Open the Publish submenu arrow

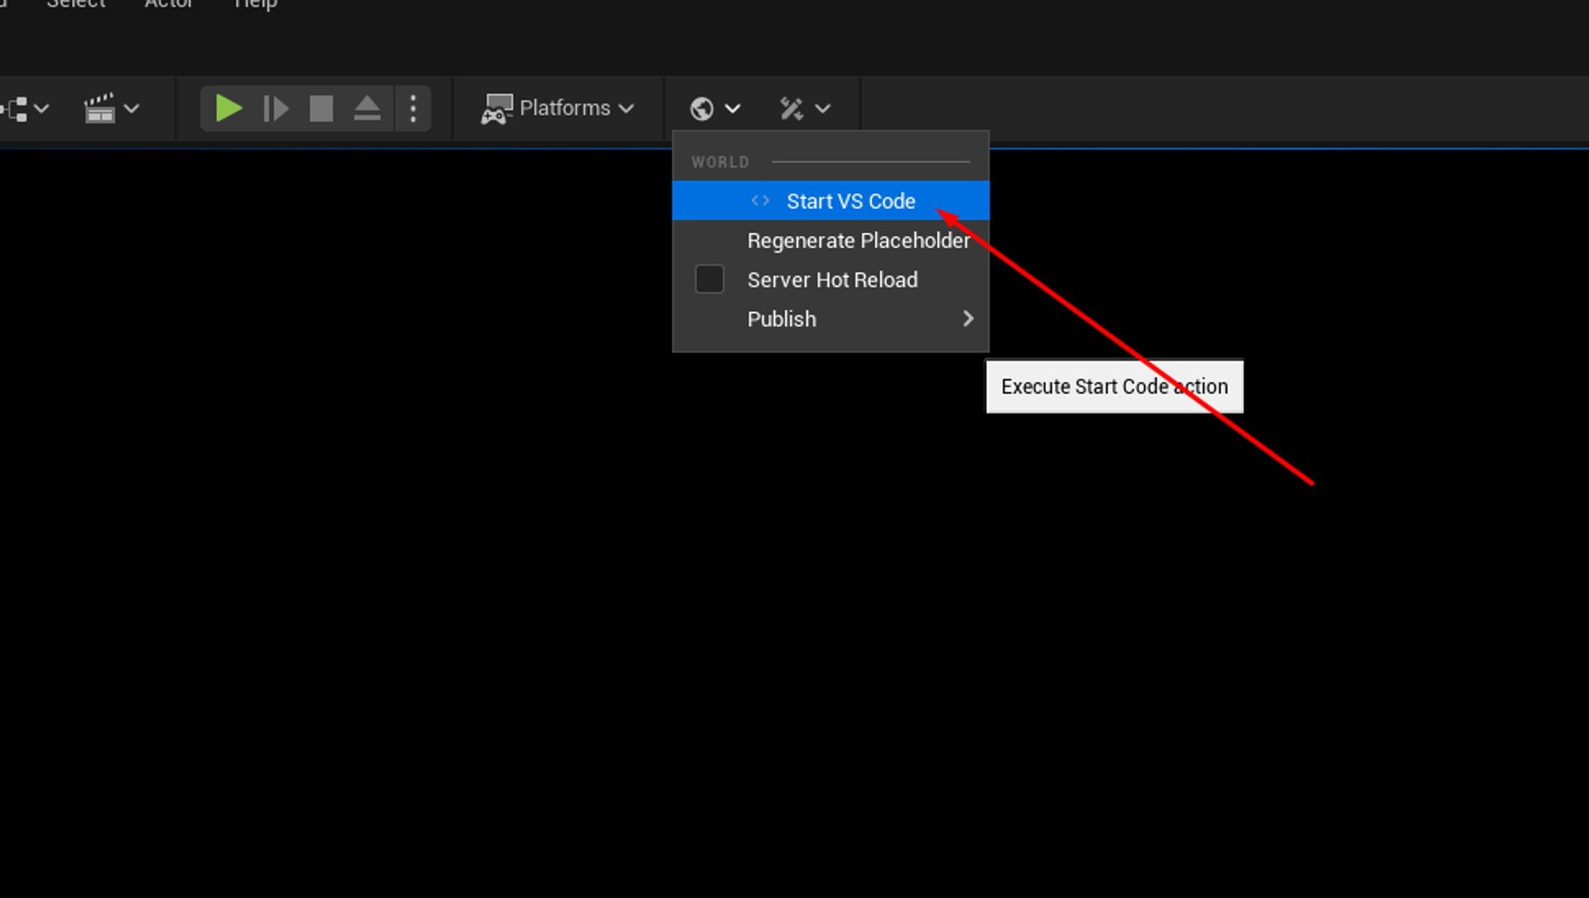(968, 318)
